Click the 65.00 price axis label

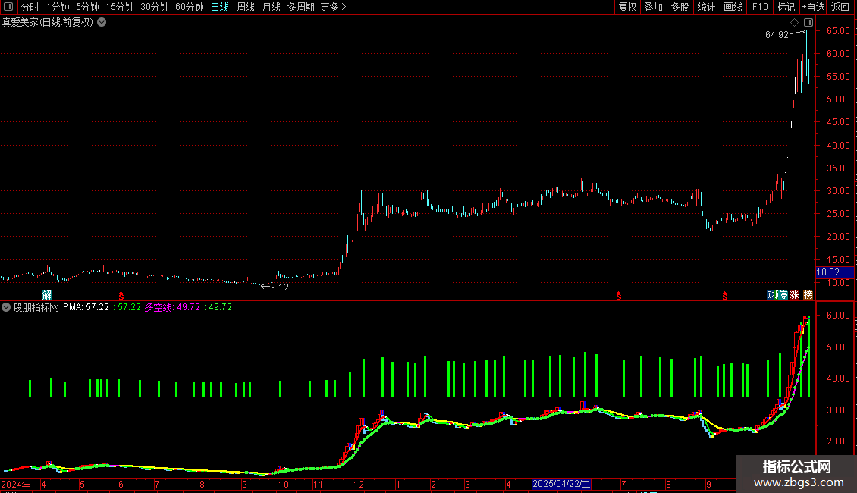(838, 30)
